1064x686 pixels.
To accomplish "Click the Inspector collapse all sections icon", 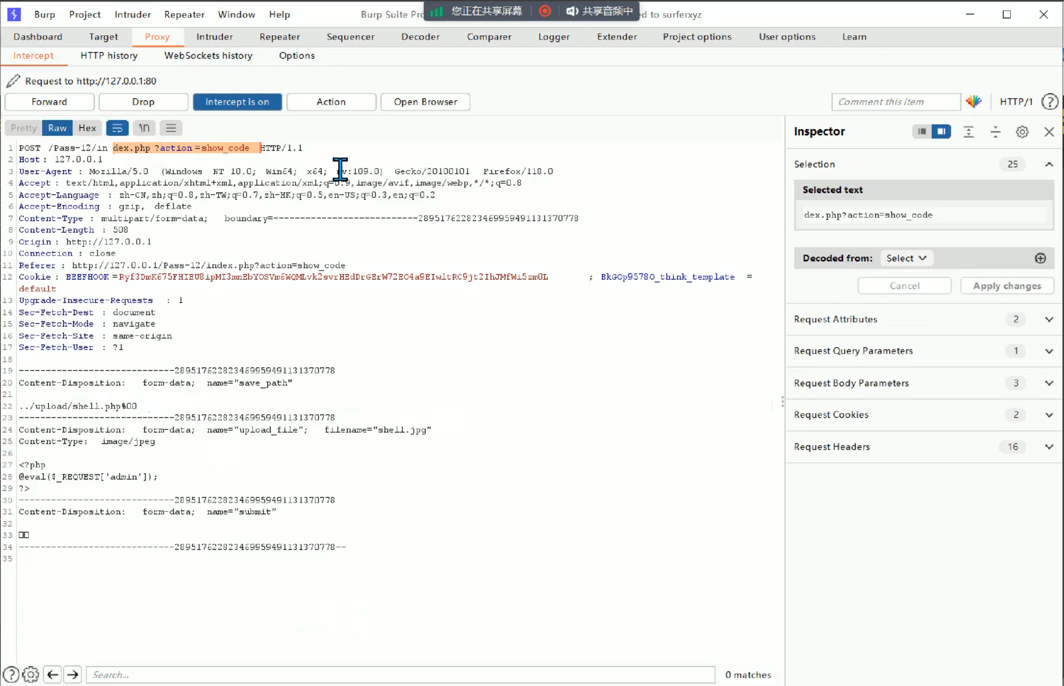I will (x=995, y=132).
